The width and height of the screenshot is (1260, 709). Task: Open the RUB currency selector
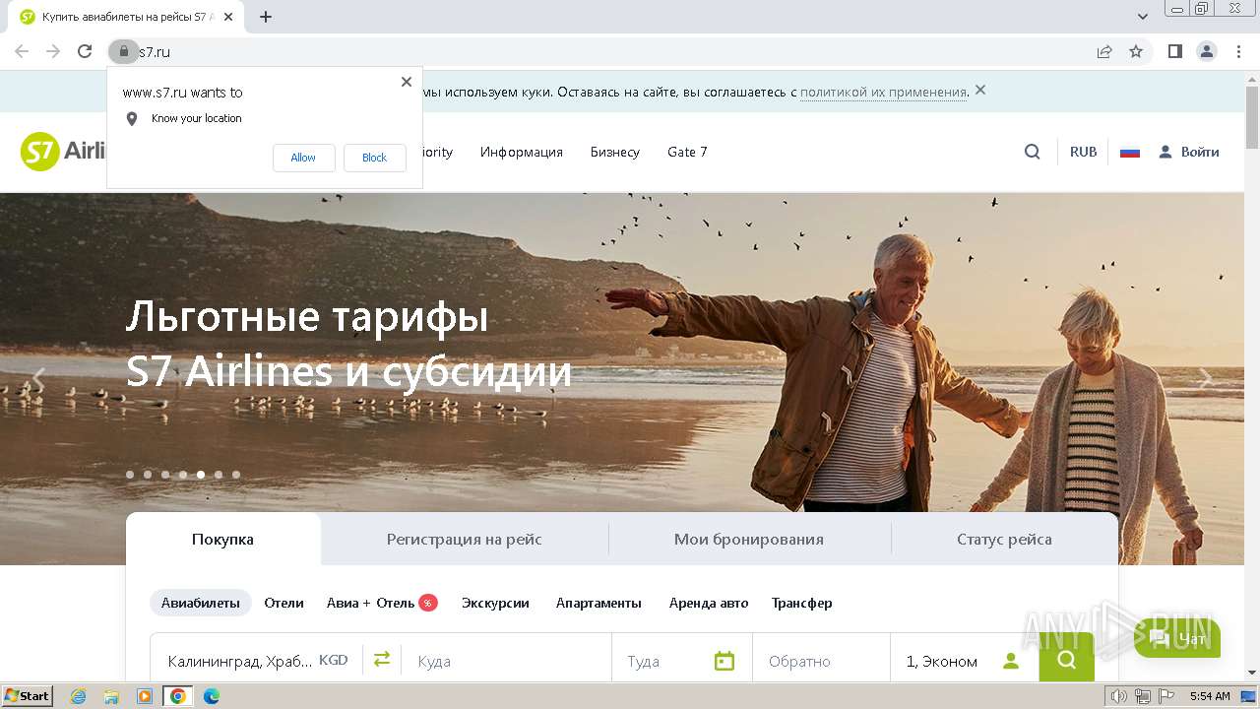(x=1084, y=152)
